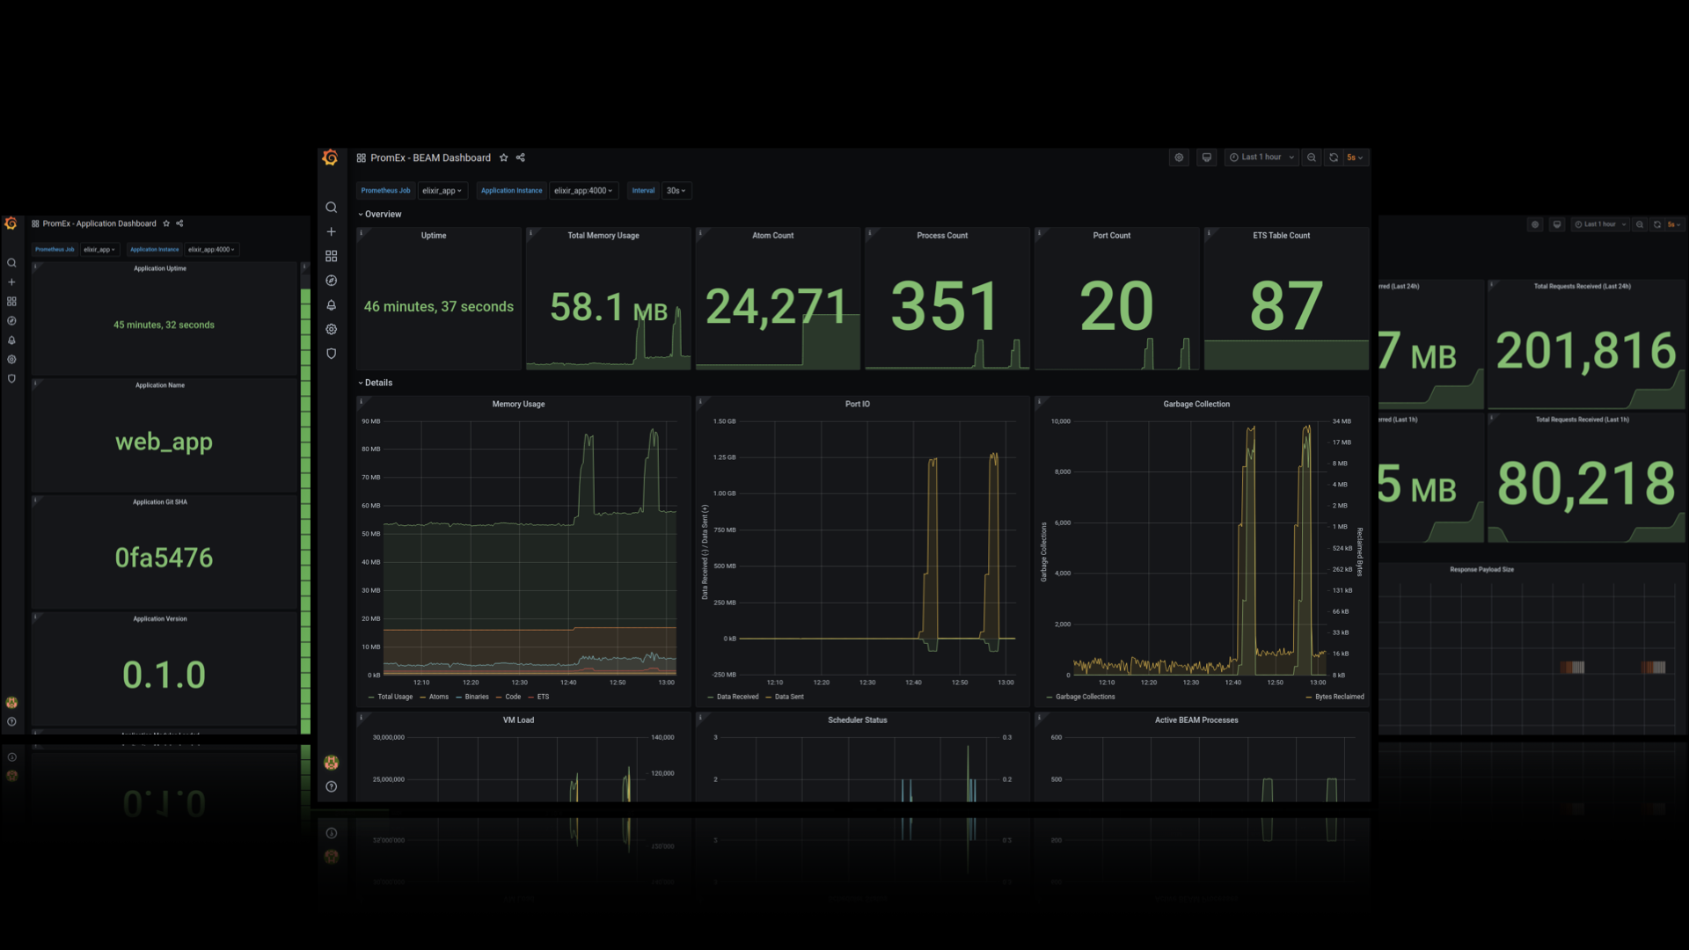
Task: Click the refresh dashboard button
Action: 1332,157
